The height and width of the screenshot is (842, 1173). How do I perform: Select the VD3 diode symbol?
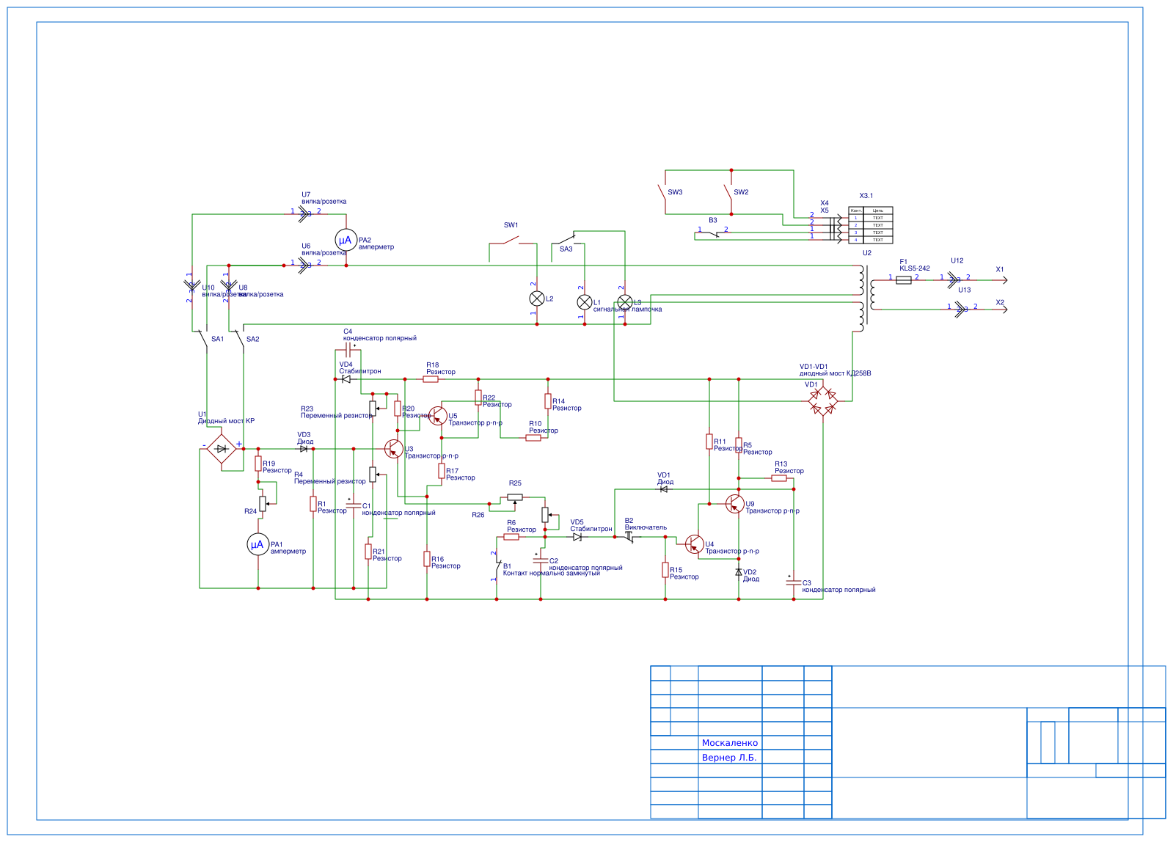point(304,449)
